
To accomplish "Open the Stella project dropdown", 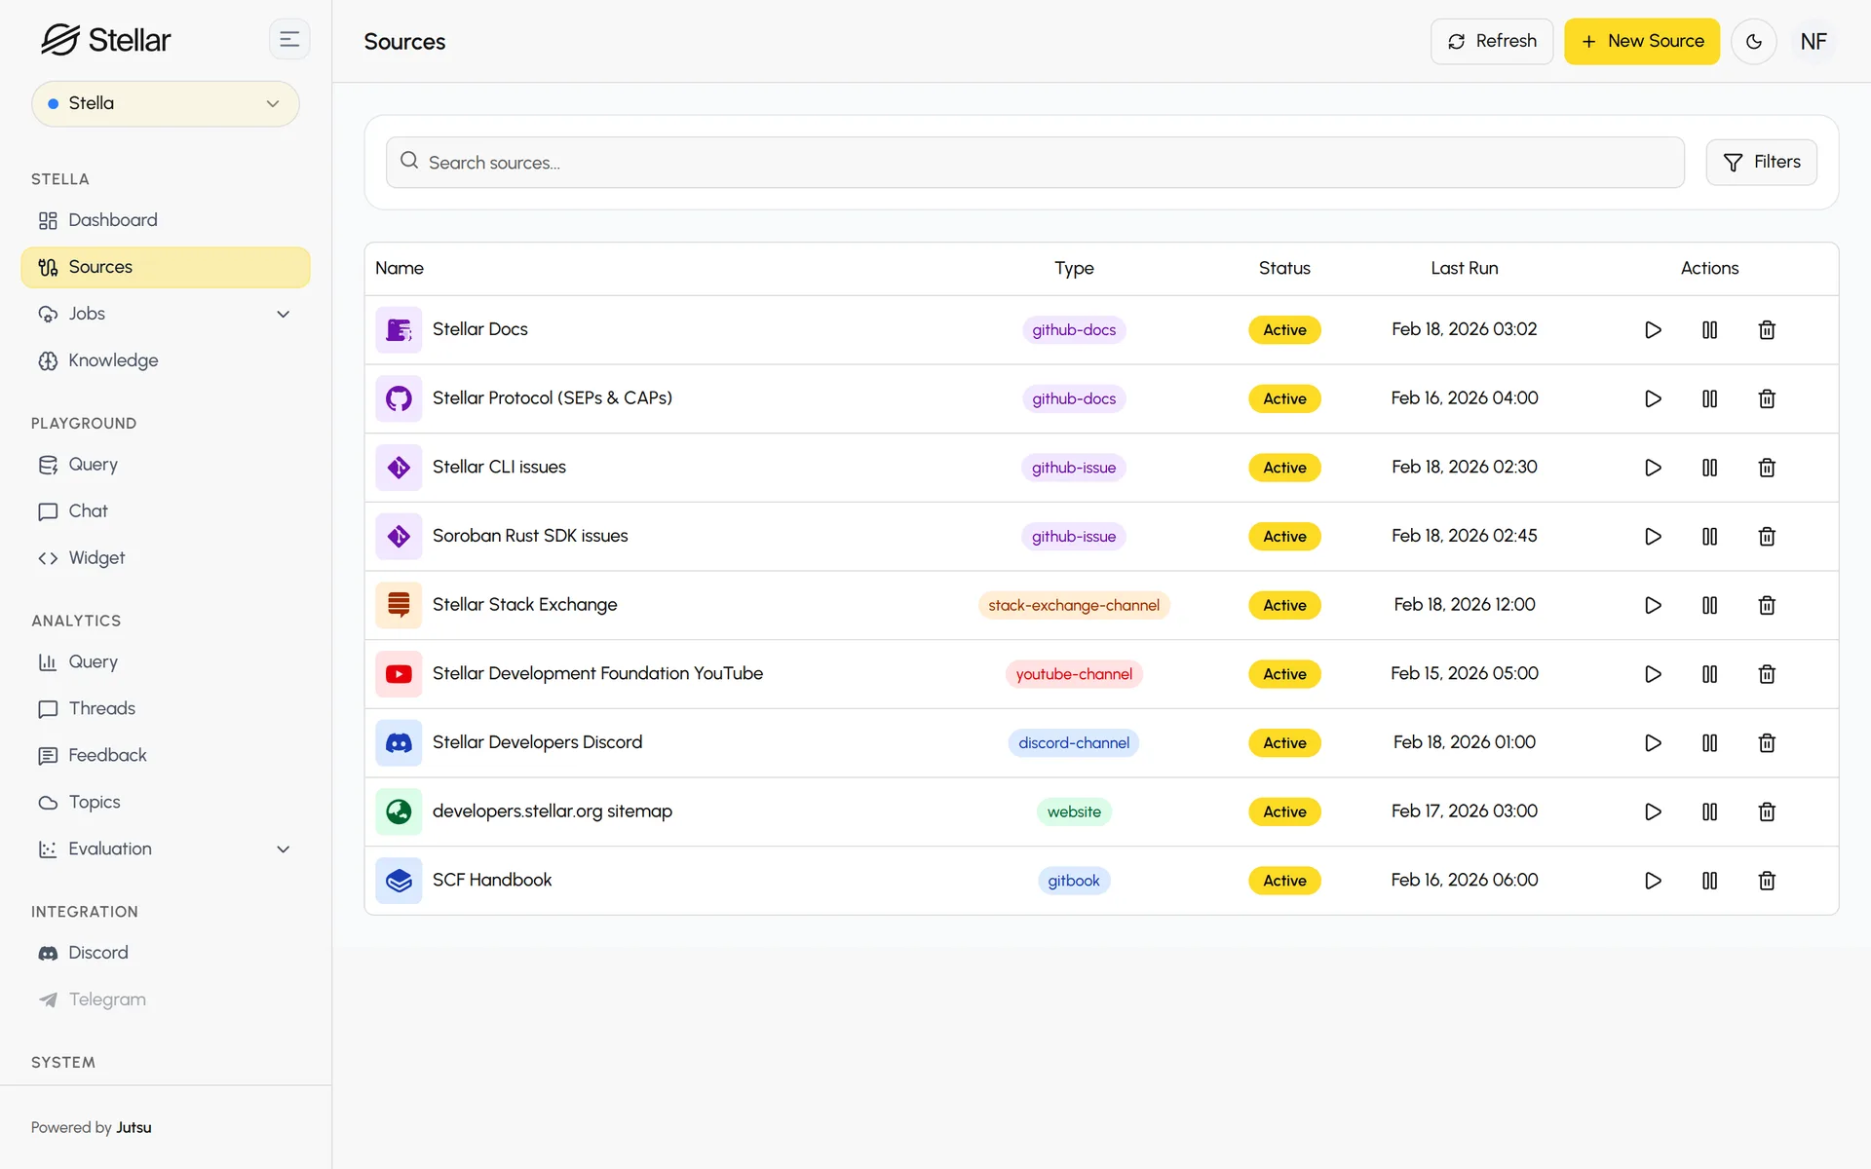I will (166, 104).
